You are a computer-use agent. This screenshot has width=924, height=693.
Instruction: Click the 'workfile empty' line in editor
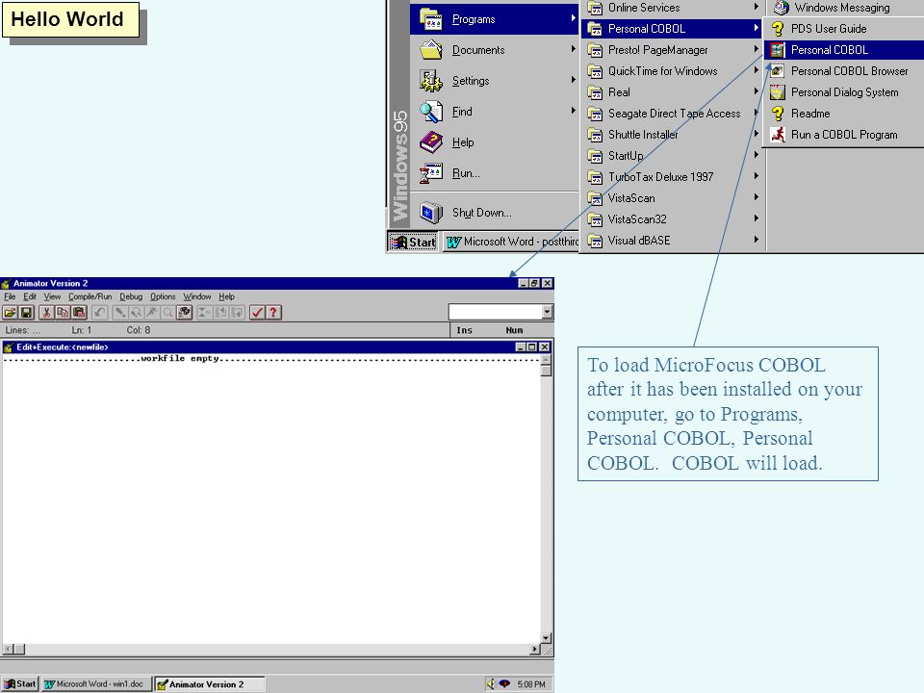coord(271,358)
